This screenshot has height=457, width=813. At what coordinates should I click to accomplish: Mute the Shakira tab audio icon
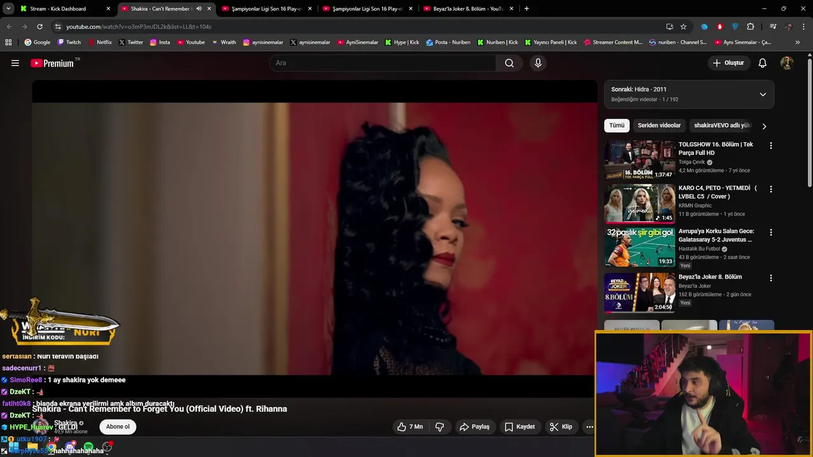199,9
